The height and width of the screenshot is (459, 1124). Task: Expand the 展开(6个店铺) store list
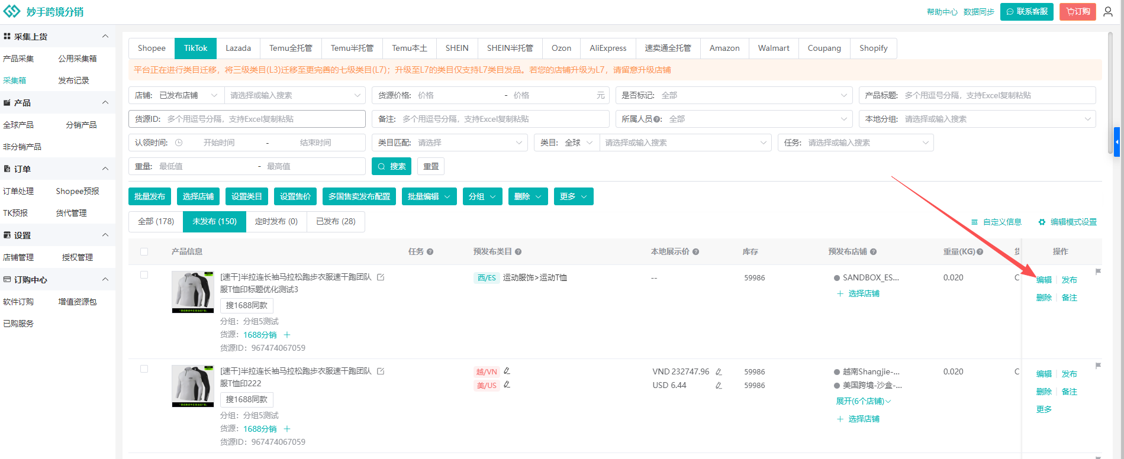[x=863, y=401]
